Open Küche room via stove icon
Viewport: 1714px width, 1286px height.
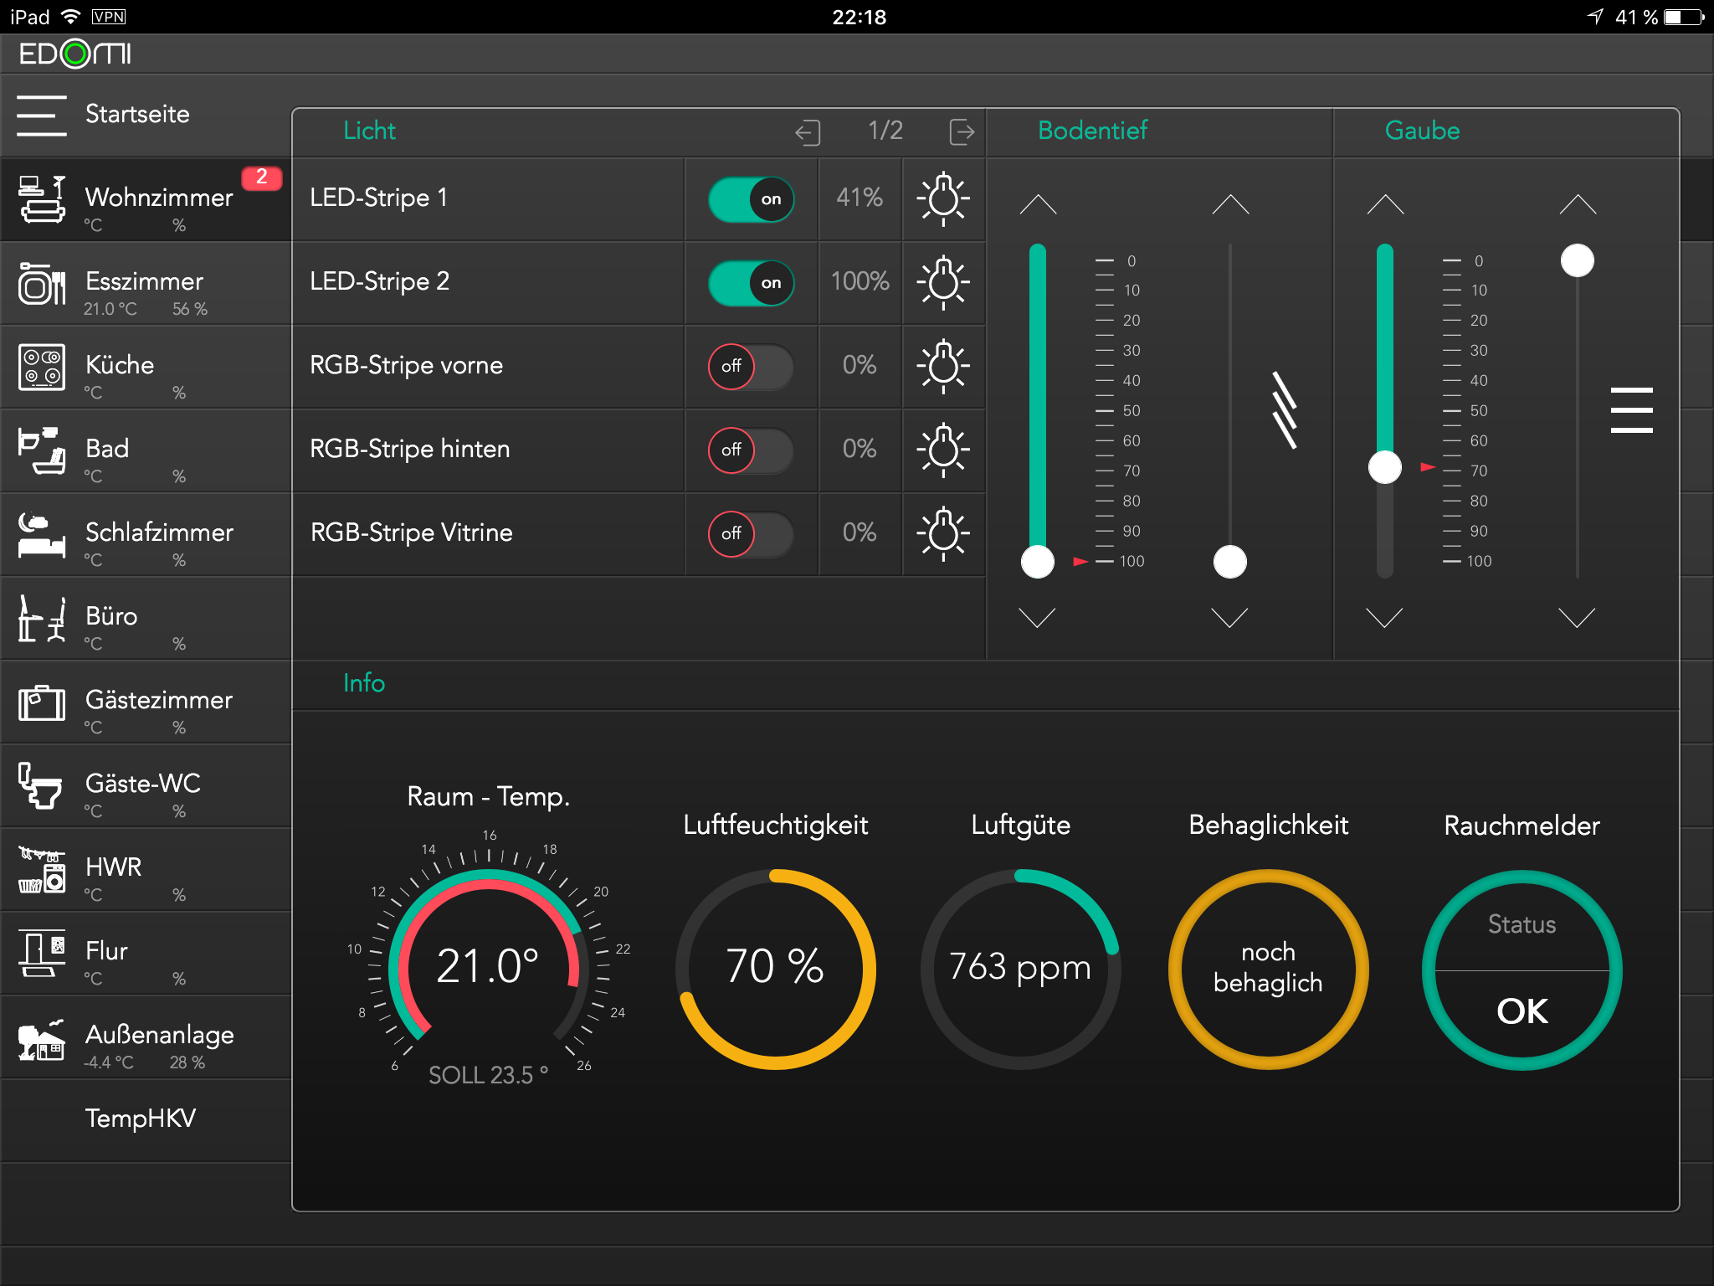coord(42,367)
